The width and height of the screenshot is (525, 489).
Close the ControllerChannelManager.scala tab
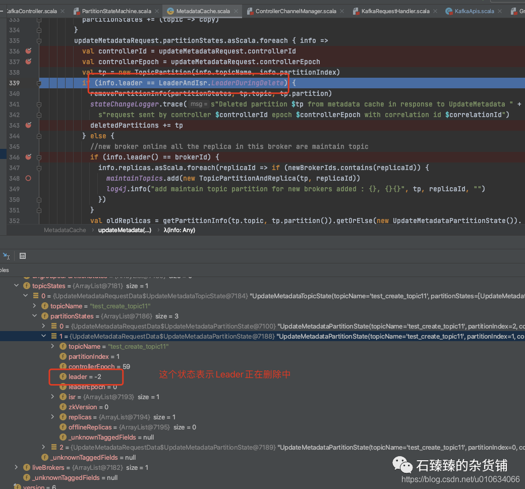point(342,11)
